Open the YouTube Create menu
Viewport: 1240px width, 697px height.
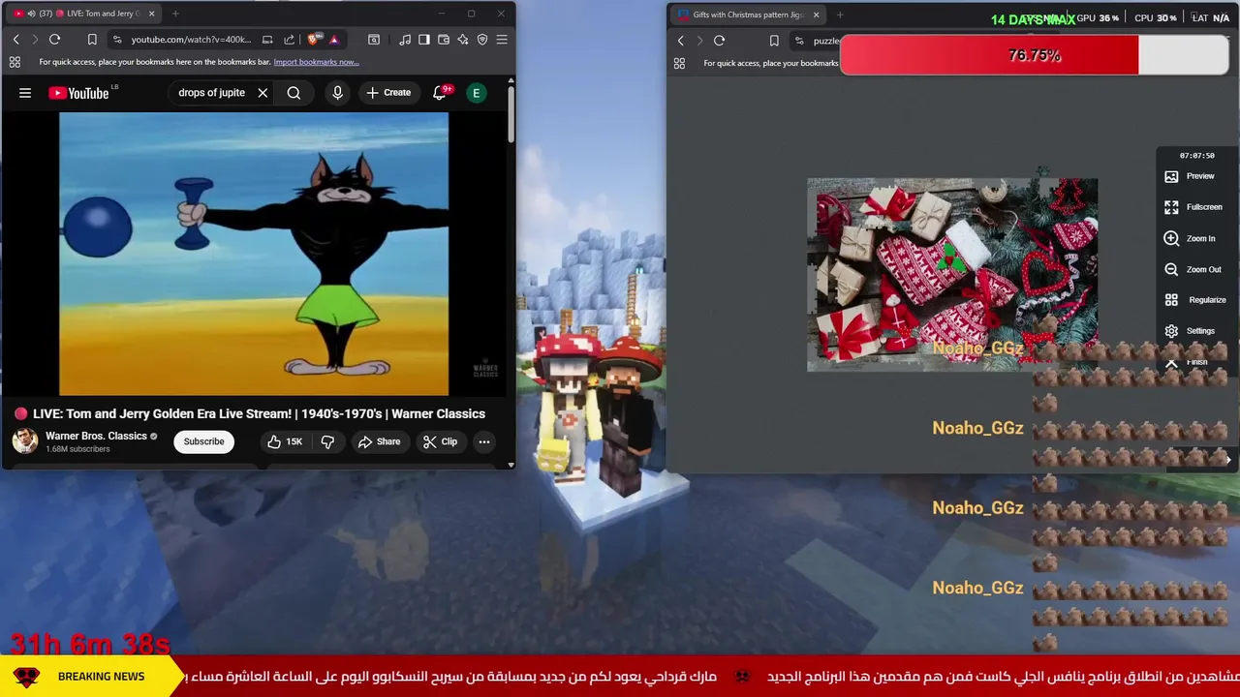point(387,93)
